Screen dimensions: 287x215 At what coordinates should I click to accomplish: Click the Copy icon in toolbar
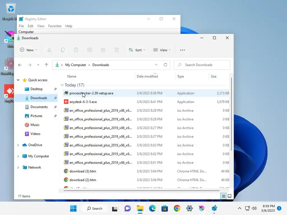63,50
